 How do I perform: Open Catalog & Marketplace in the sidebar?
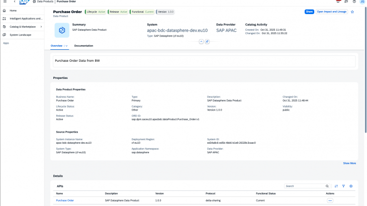coord(22,27)
